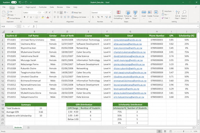Viewport: 200px width, 133px height.
Task: Toggle Wrap Text
Action: (x=76, y=12)
